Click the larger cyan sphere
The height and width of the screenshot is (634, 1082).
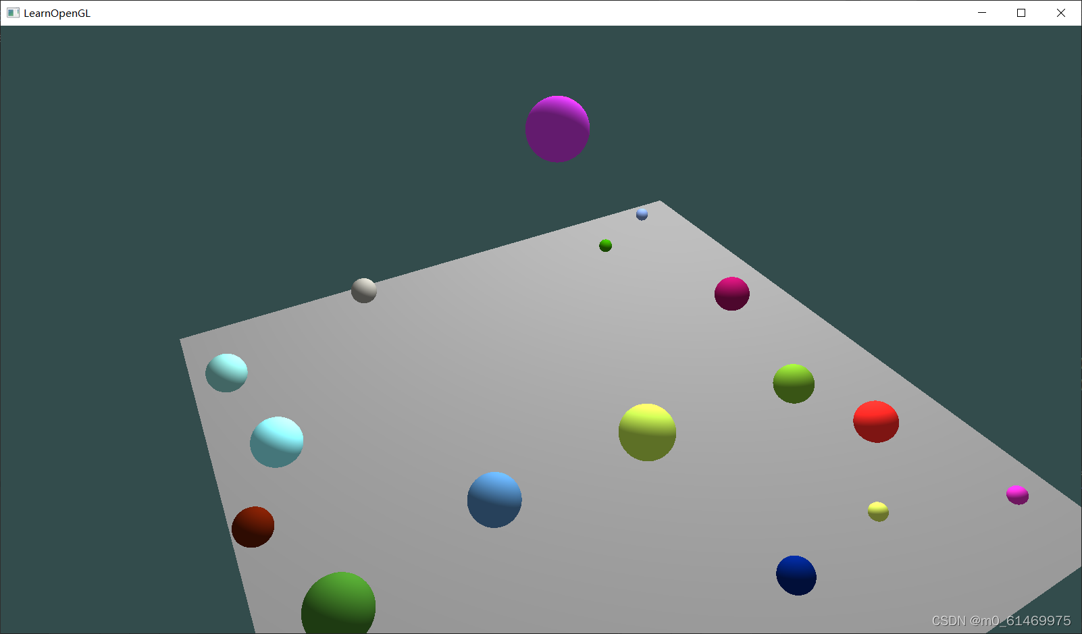click(x=277, y=442)
